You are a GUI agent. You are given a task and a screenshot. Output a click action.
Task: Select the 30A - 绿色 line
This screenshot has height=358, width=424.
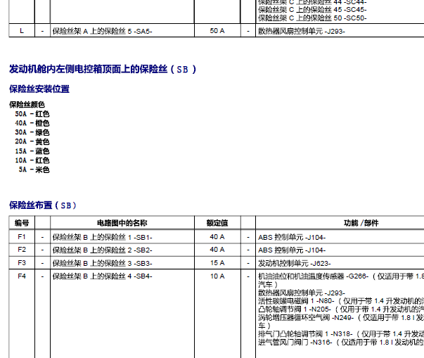point(32,132)
